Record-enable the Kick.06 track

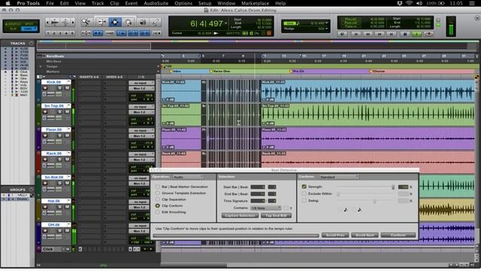point(45,88)
